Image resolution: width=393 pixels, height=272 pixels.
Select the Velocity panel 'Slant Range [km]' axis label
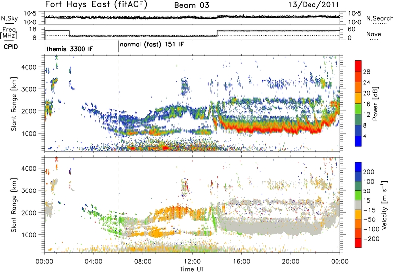click(14, 205)
